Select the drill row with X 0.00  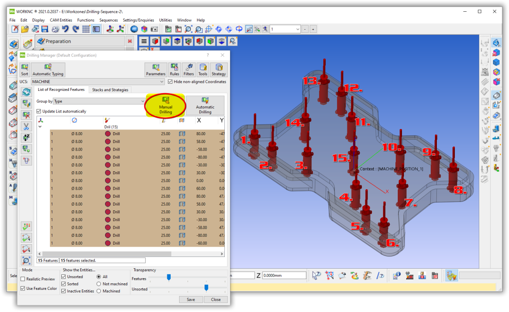point(137,181)
